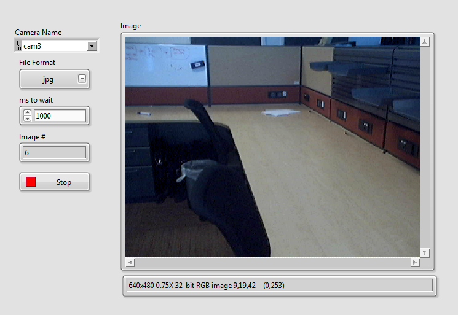Screen dimensions: 458x315
Task: Increment the ms to wait value
Action: (x=27, y=112)
